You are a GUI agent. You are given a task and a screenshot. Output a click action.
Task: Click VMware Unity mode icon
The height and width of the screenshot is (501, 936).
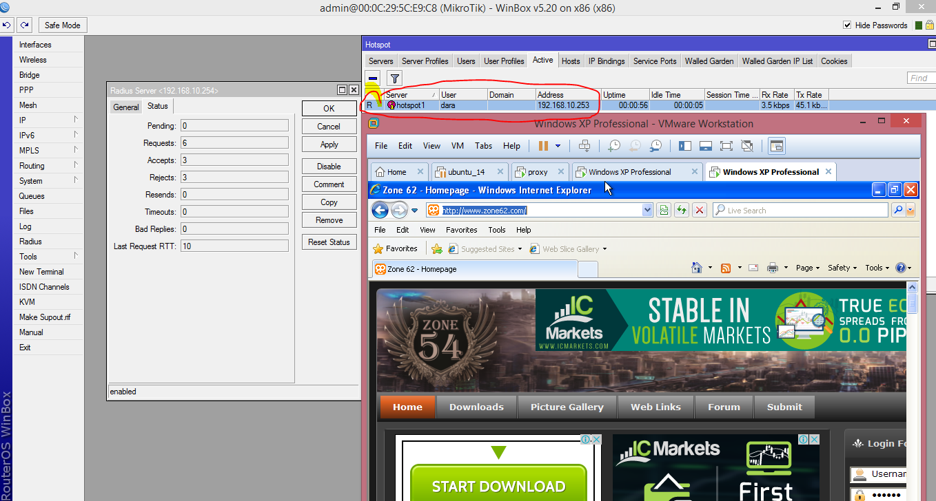pos(746,146)
